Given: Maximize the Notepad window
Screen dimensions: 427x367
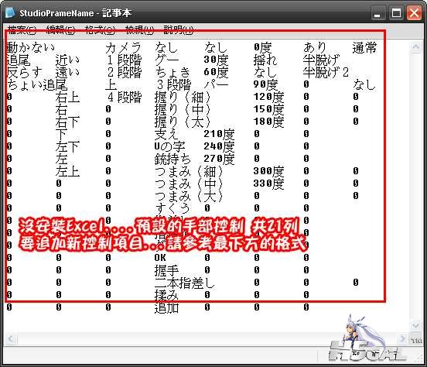Looking at the screenshot, I should (396, 13).
